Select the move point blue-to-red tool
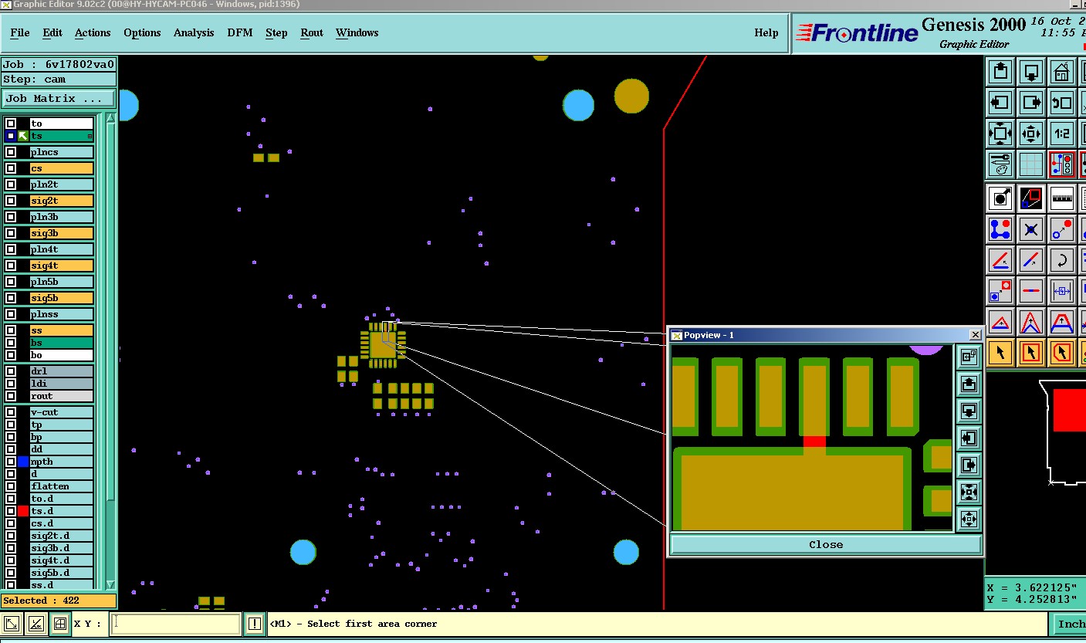The image size is (1086, 643). point(1062,229)
